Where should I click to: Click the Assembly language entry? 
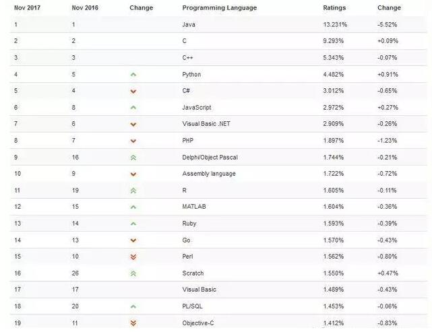(210, 174)
